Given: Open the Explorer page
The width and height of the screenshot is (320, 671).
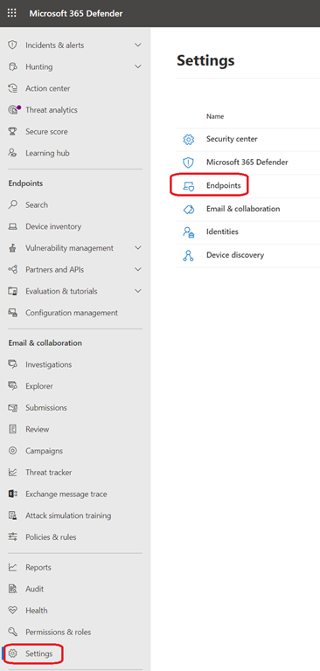Looking at the screenshot, I should pos(39,386).
